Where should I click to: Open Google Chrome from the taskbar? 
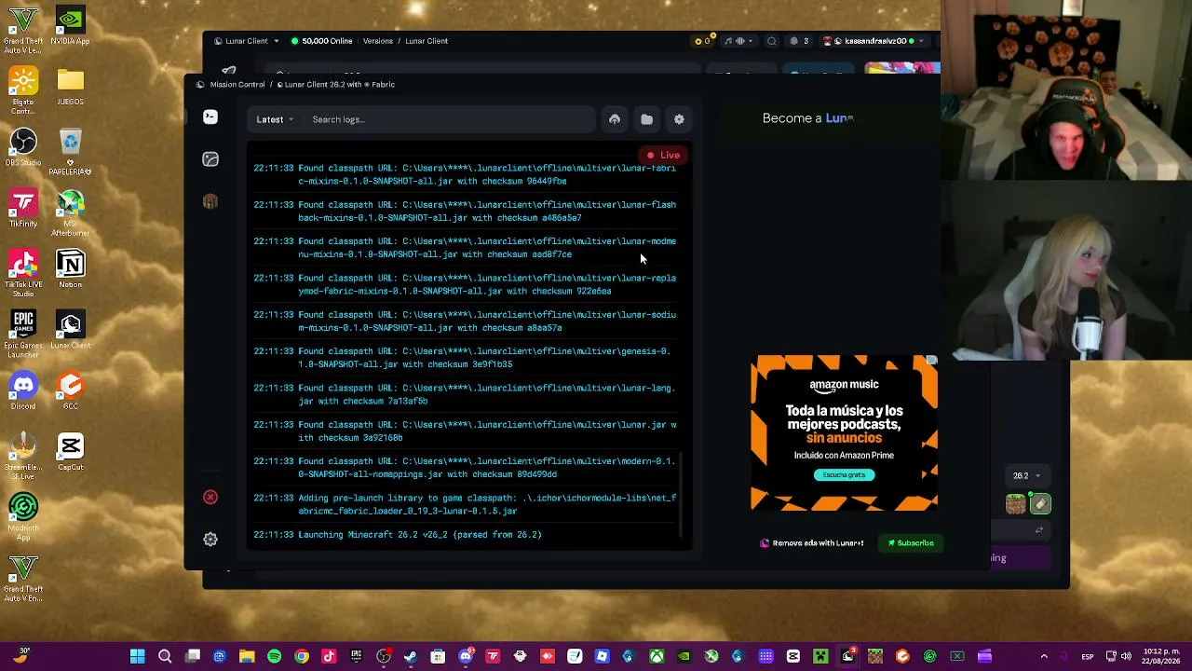coord(302,657)
